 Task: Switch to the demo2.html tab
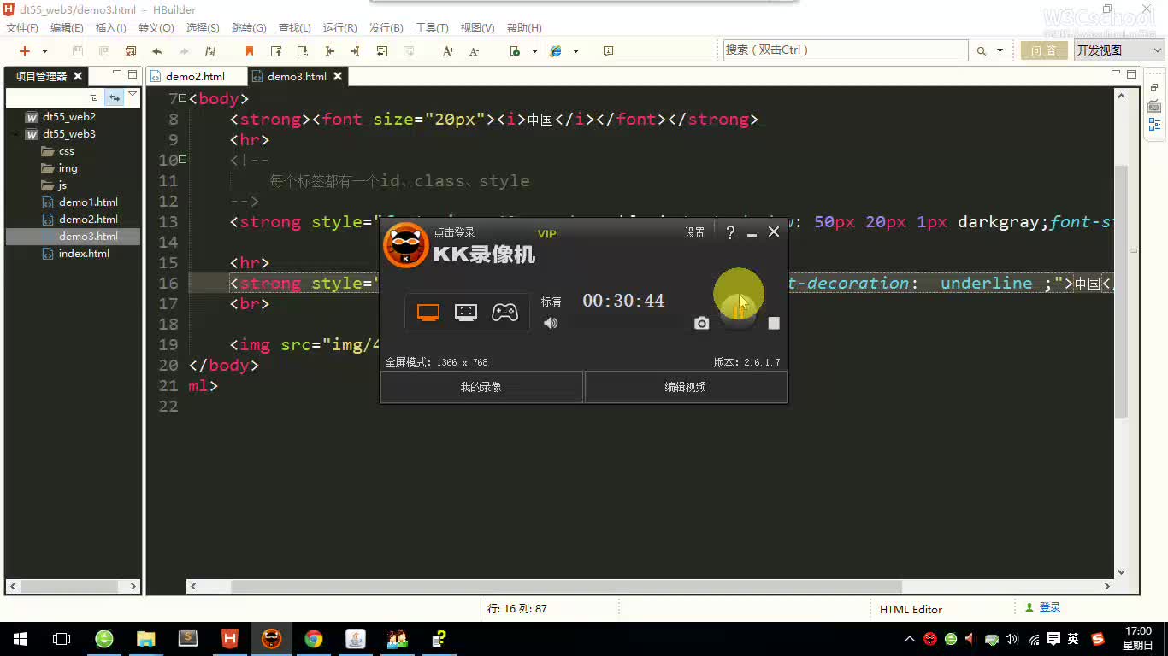[x=196, y=75]
